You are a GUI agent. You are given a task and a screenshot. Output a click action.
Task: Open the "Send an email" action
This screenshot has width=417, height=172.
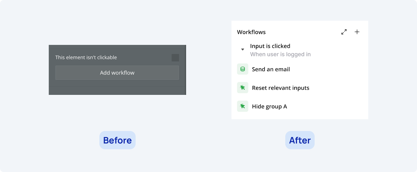pos(271,69)
